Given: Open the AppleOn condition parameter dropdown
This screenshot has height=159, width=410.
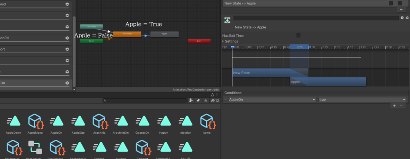Looking at the screenshot, I should coord(272,100).
